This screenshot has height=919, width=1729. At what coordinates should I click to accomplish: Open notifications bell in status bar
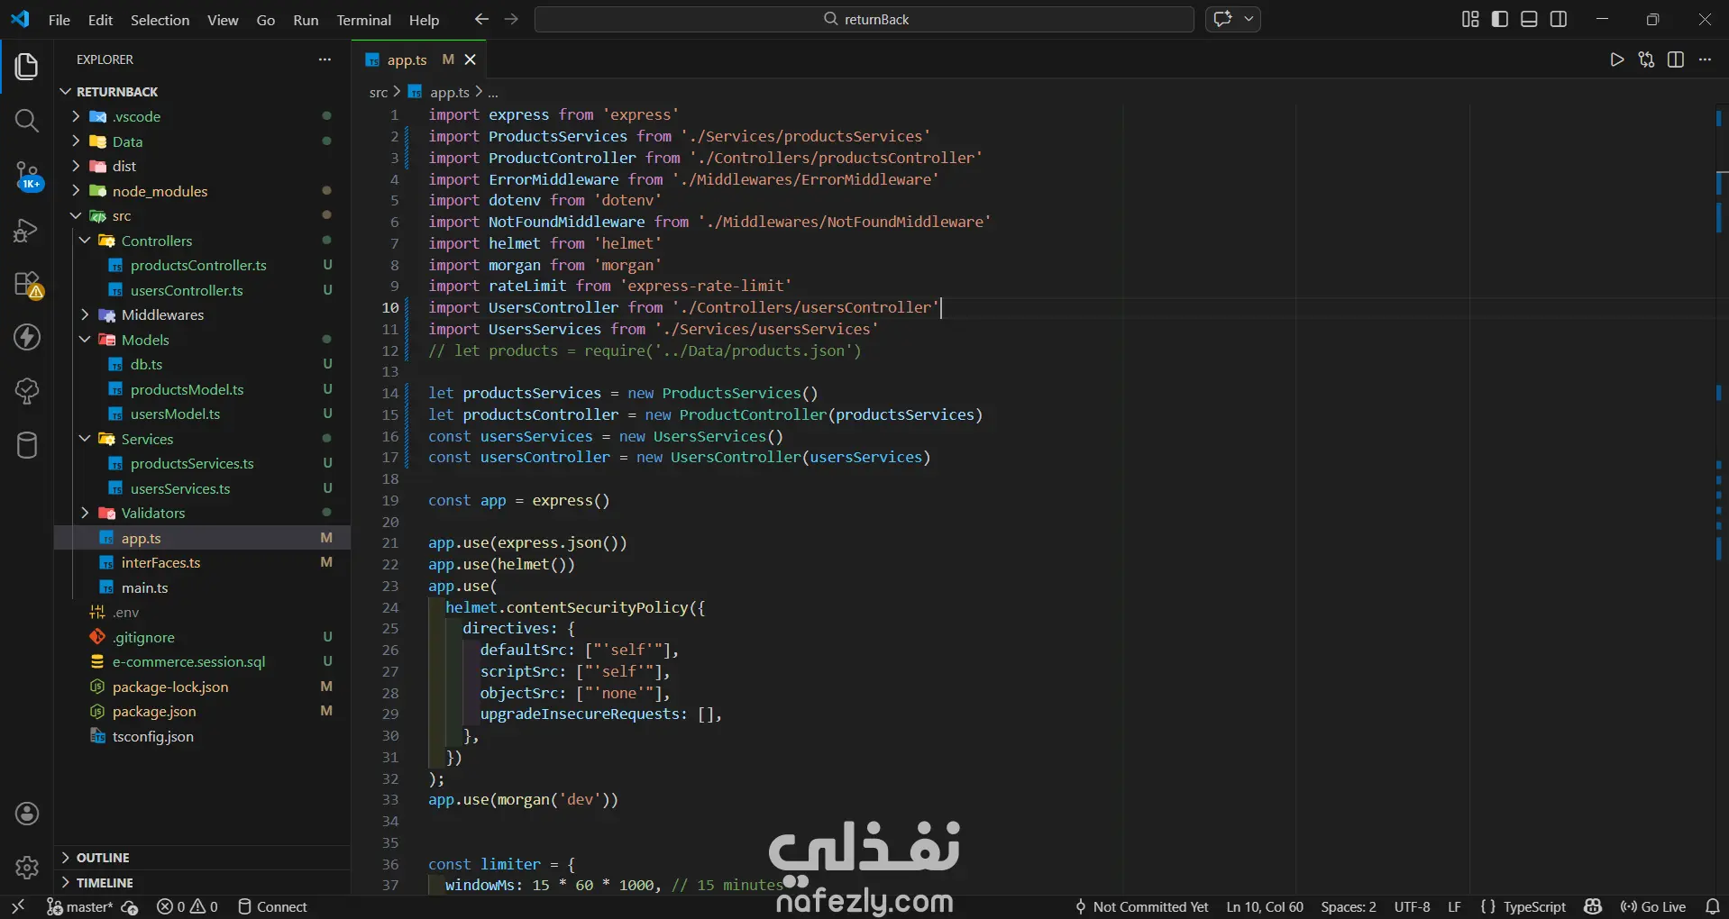[1713, 906]
